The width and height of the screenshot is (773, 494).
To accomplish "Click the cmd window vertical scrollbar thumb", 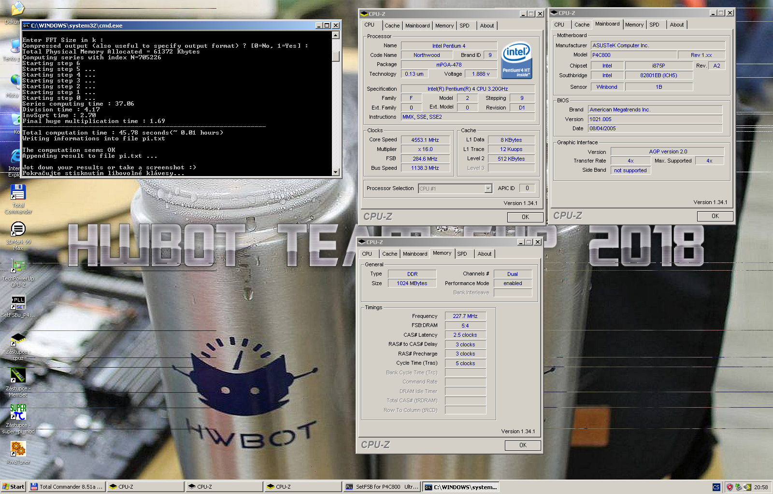I will pos(336,56).
